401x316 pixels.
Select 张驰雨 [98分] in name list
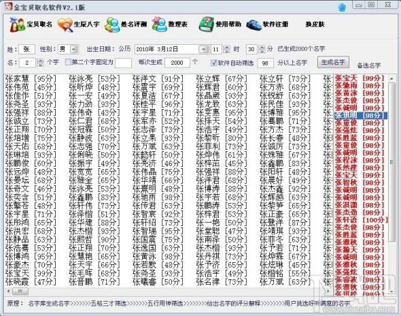click(x=158, y=197)
